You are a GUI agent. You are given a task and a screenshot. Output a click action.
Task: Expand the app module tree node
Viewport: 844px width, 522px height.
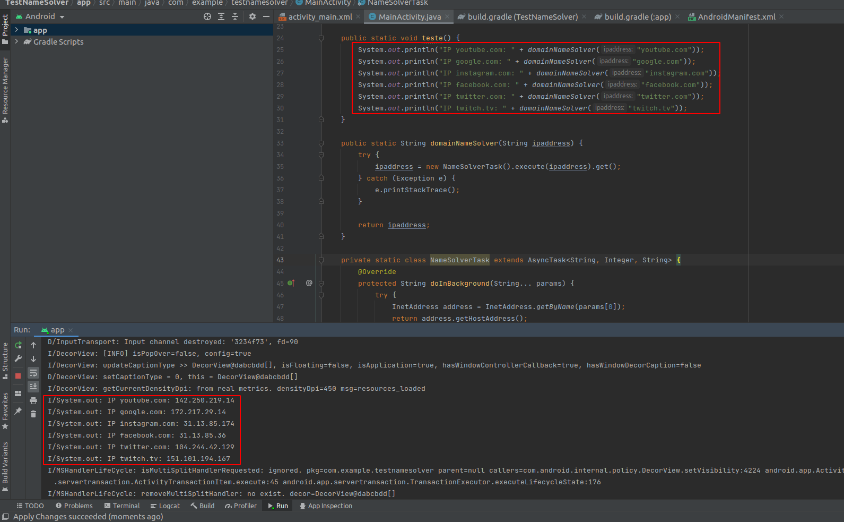click(x=16, y=30)
